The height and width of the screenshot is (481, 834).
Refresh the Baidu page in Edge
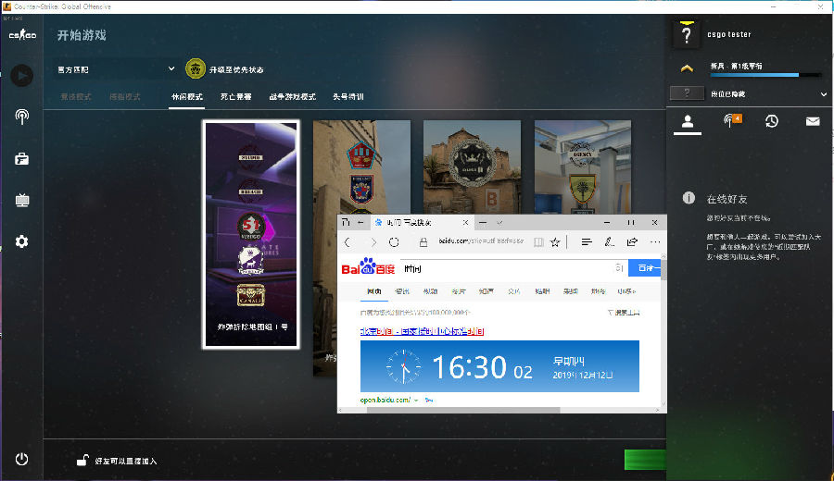click(394, 242)
